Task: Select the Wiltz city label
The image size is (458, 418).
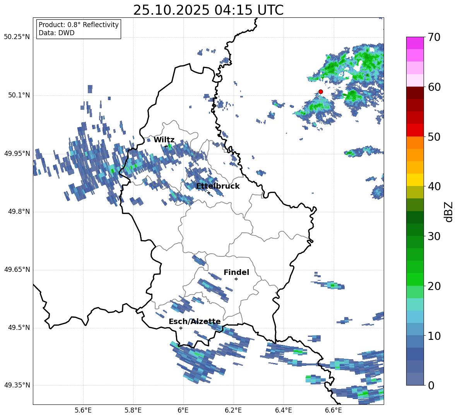Action: pos(164,140)
